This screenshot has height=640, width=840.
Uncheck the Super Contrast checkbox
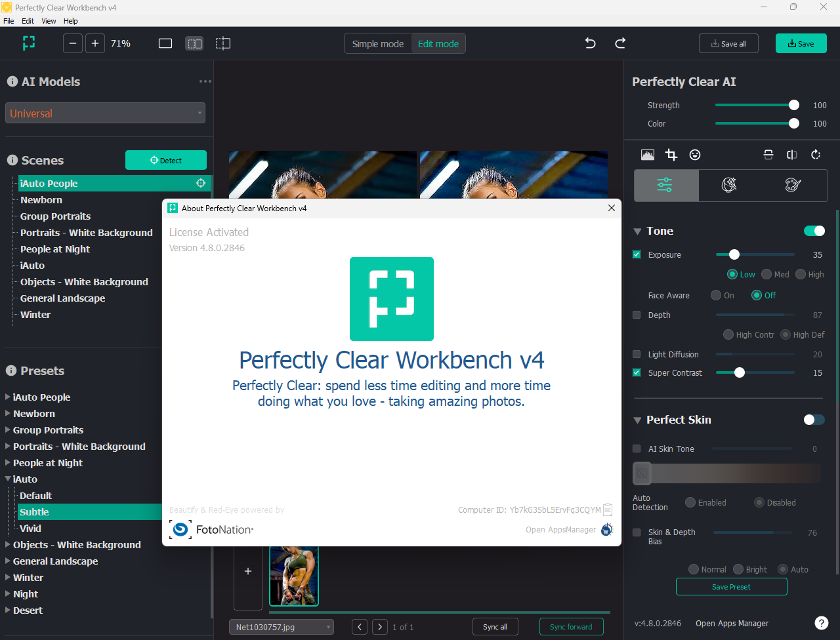point(637,372)
